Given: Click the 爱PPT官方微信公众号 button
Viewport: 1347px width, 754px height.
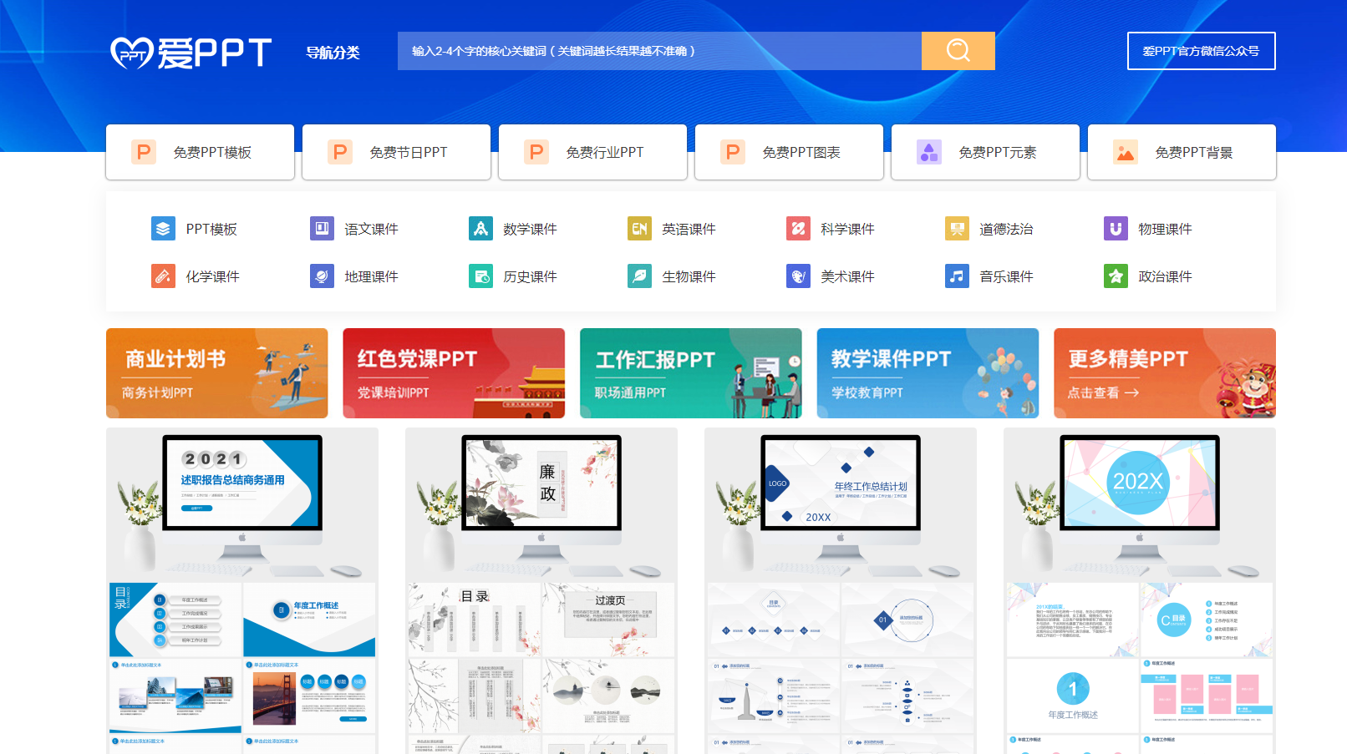Looking at the screenshot, I should click(1201, 51).
